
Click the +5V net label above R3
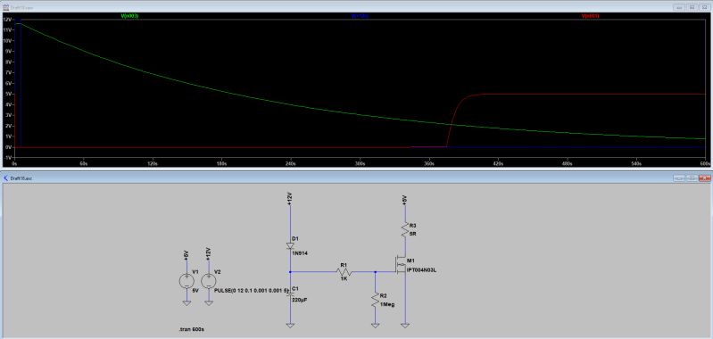(x=405, y=200)
